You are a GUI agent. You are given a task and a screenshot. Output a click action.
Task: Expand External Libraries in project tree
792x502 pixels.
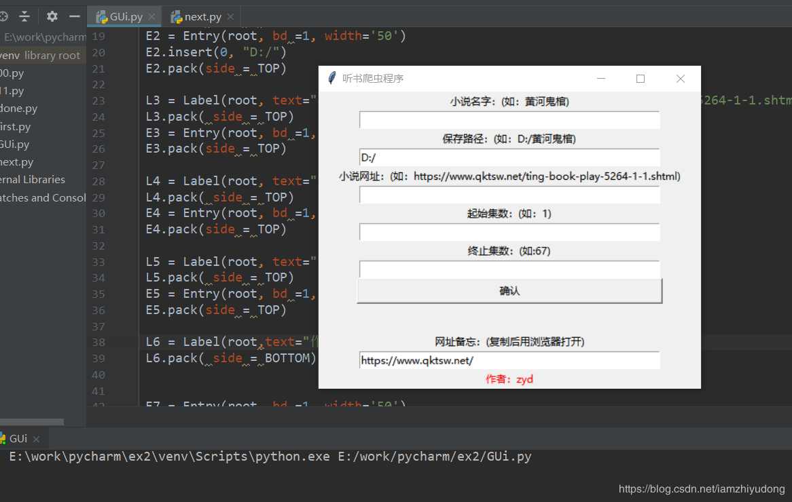click(33, 180)
